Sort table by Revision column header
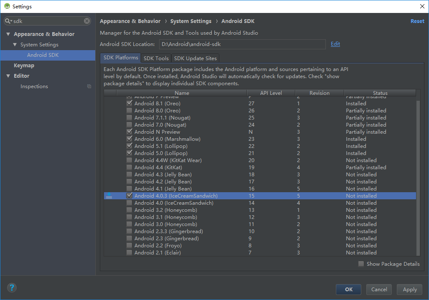Image resolution: width=429 pixels, height=300 pixels. point(320,93)
